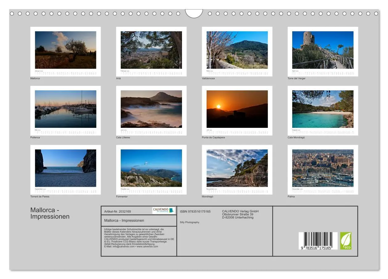The width and height of the screenshot is (388, 279).
Task: Click the 'D-82008 Unterhaching' text
Action: [238, 217]
